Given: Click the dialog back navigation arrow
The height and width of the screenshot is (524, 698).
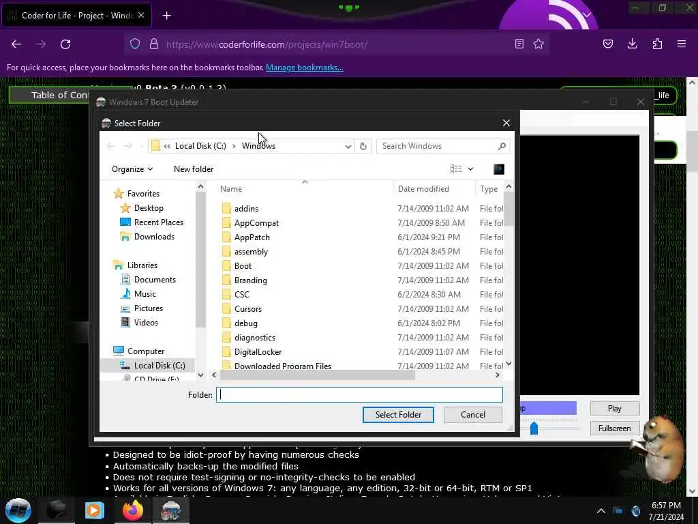Looking at the screenshot, I should point(111,146).
